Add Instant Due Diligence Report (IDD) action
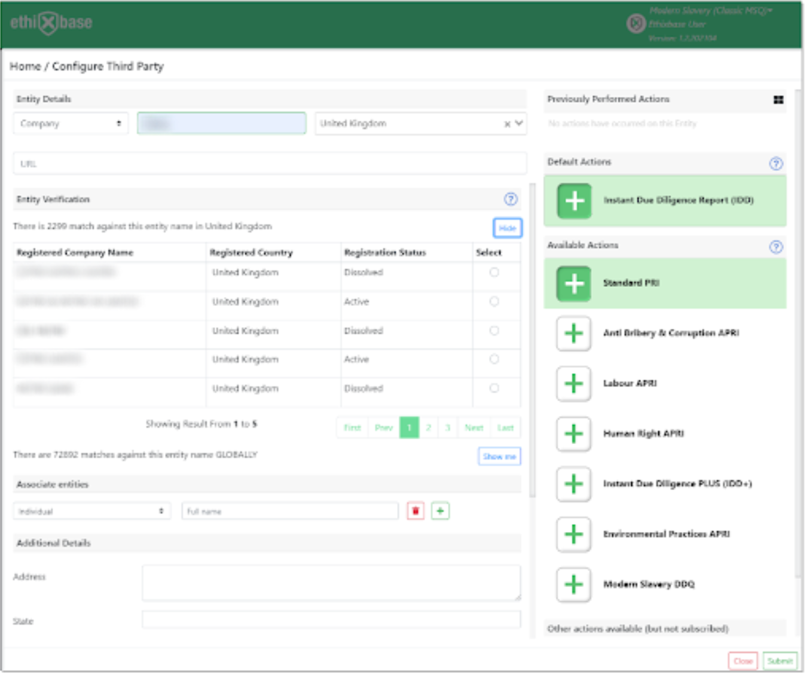 574,201
